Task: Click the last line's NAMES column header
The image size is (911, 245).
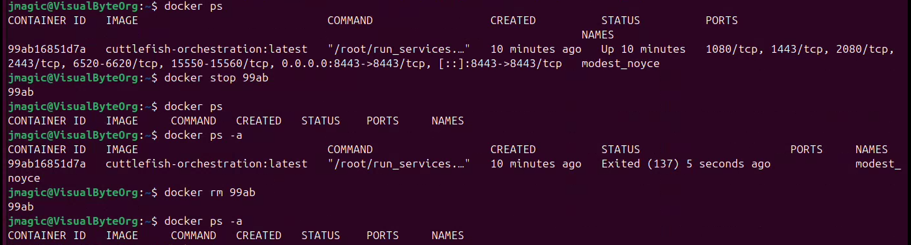Action: pos(447,236)
